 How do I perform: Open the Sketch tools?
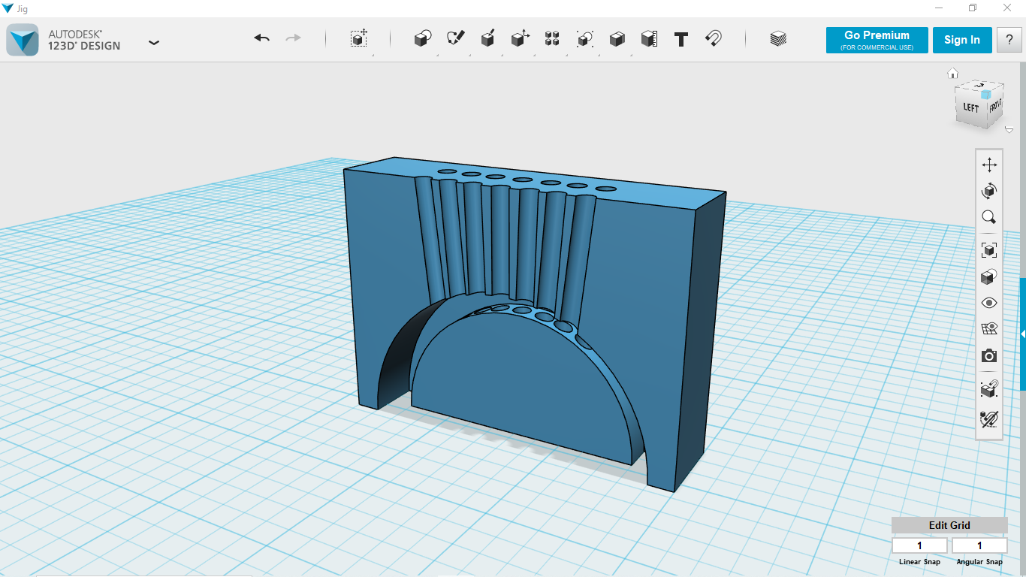(455, 39)
